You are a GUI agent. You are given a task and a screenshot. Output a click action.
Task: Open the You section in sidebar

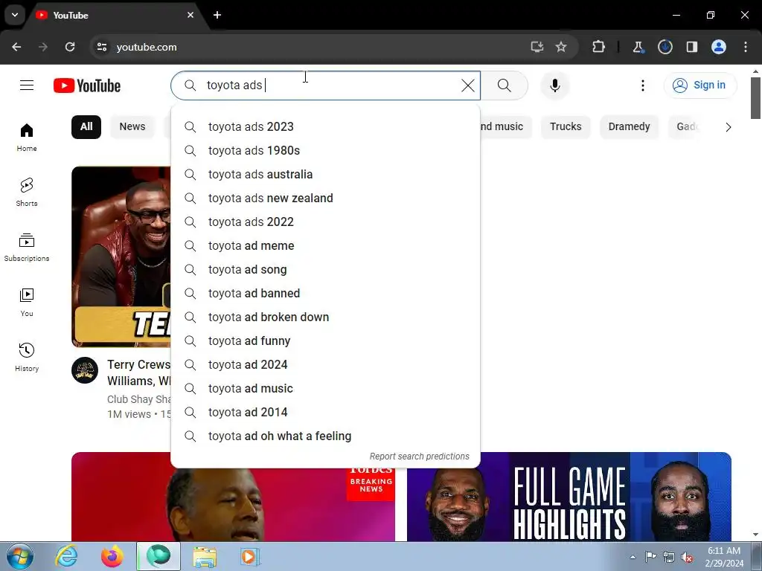coord(27,302)
